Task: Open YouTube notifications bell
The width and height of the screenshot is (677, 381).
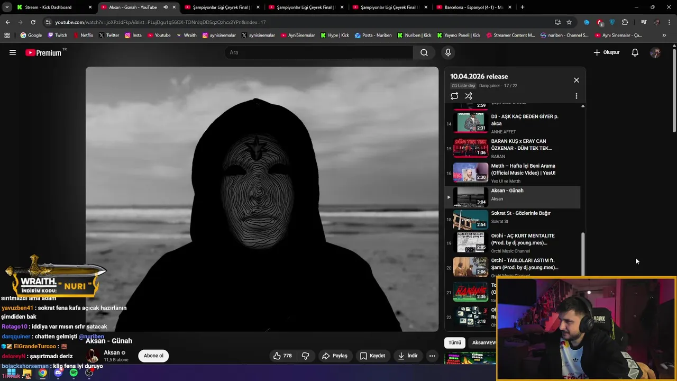Action: [x=635, y=52]
